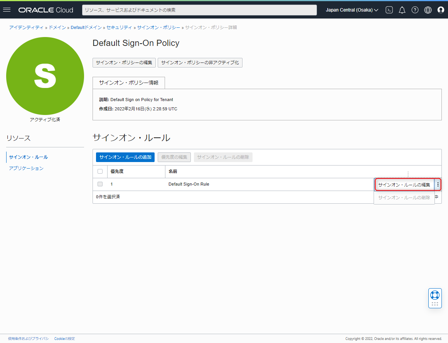448x343 pixels.
Task: Go to アイデンティティ breadcrumb
Action: [26, 27]
